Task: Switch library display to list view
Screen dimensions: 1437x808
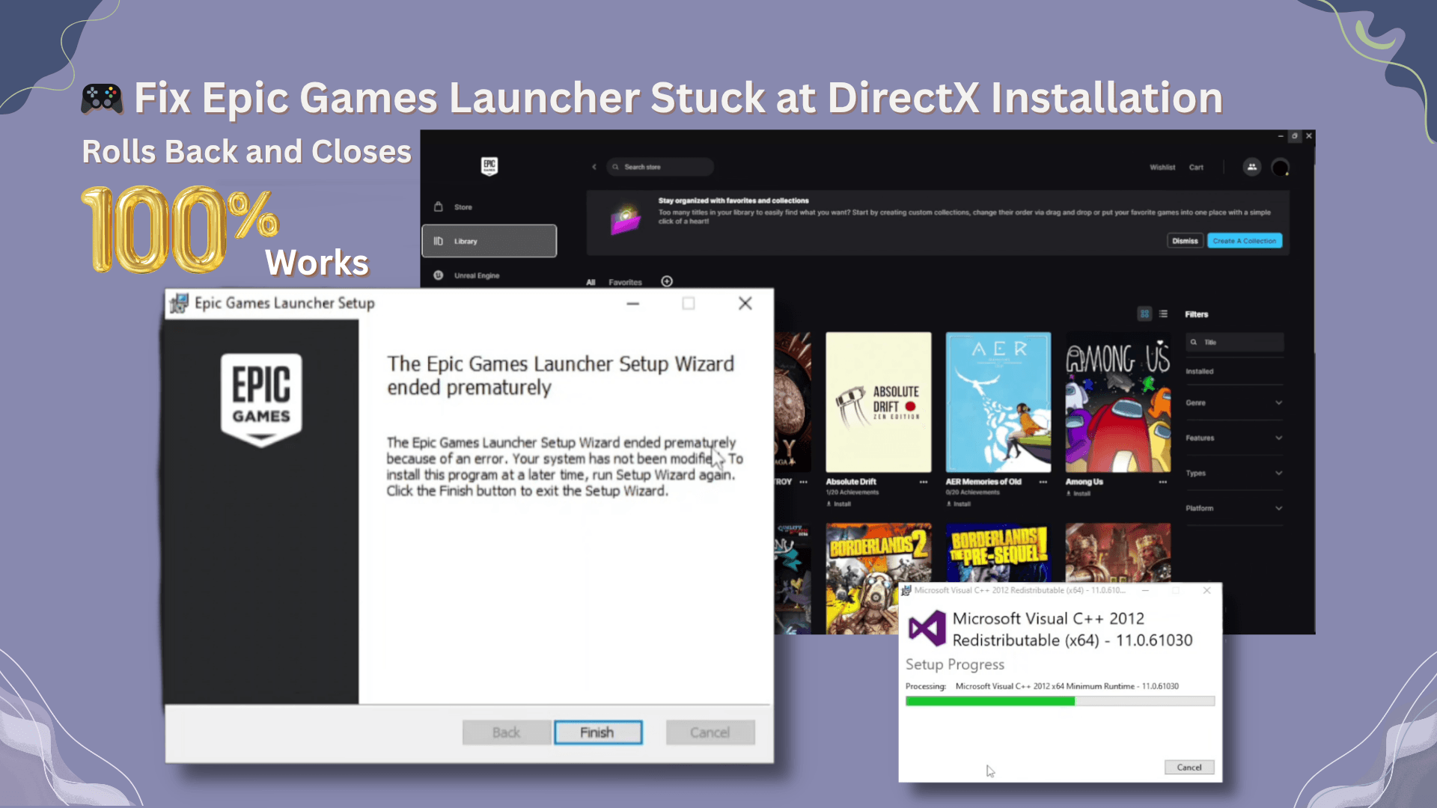Action: tap(1164, 314)
